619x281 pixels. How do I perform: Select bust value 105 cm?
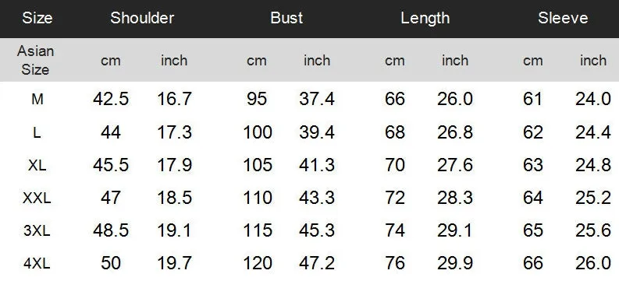(x=258, y=165)
